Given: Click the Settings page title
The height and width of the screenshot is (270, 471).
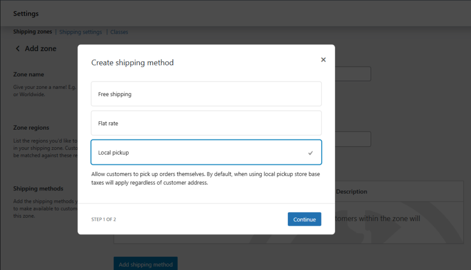Looking at the screenshot, I should pos(26,14).
